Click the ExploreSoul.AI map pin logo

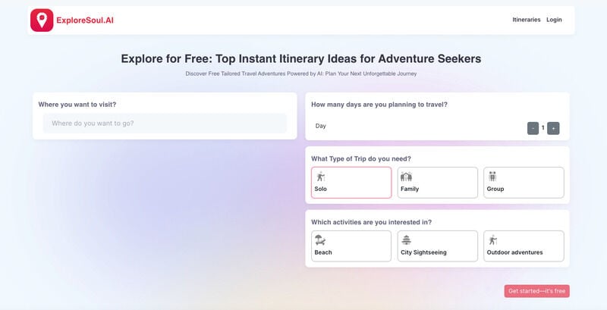pyautogui.click(x=42, y=20)
